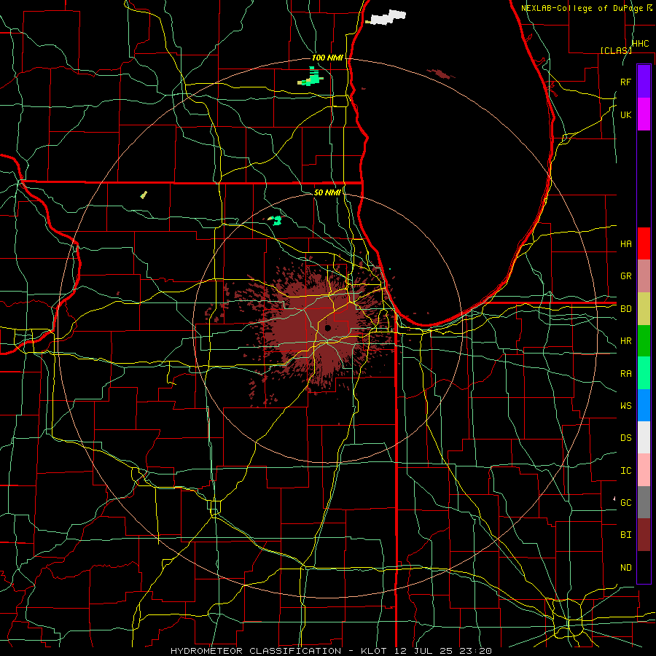Click the white DS legend swatch
Viewport: 656px width, 656px height.
pos(644,437)
